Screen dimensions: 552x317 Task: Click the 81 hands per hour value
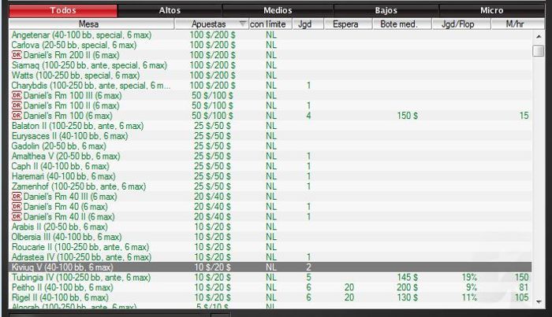coord(524,288)
